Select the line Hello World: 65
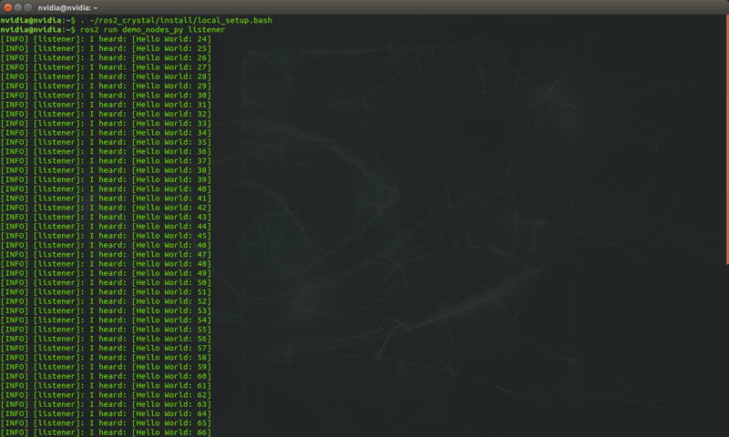729x437 pixels. (106, 423)
